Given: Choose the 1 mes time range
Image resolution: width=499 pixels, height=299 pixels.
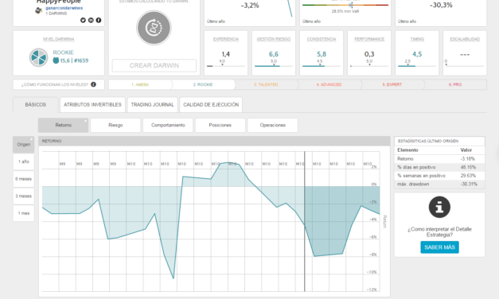Looking at the screenshot, I should click(x=24, y=213).
